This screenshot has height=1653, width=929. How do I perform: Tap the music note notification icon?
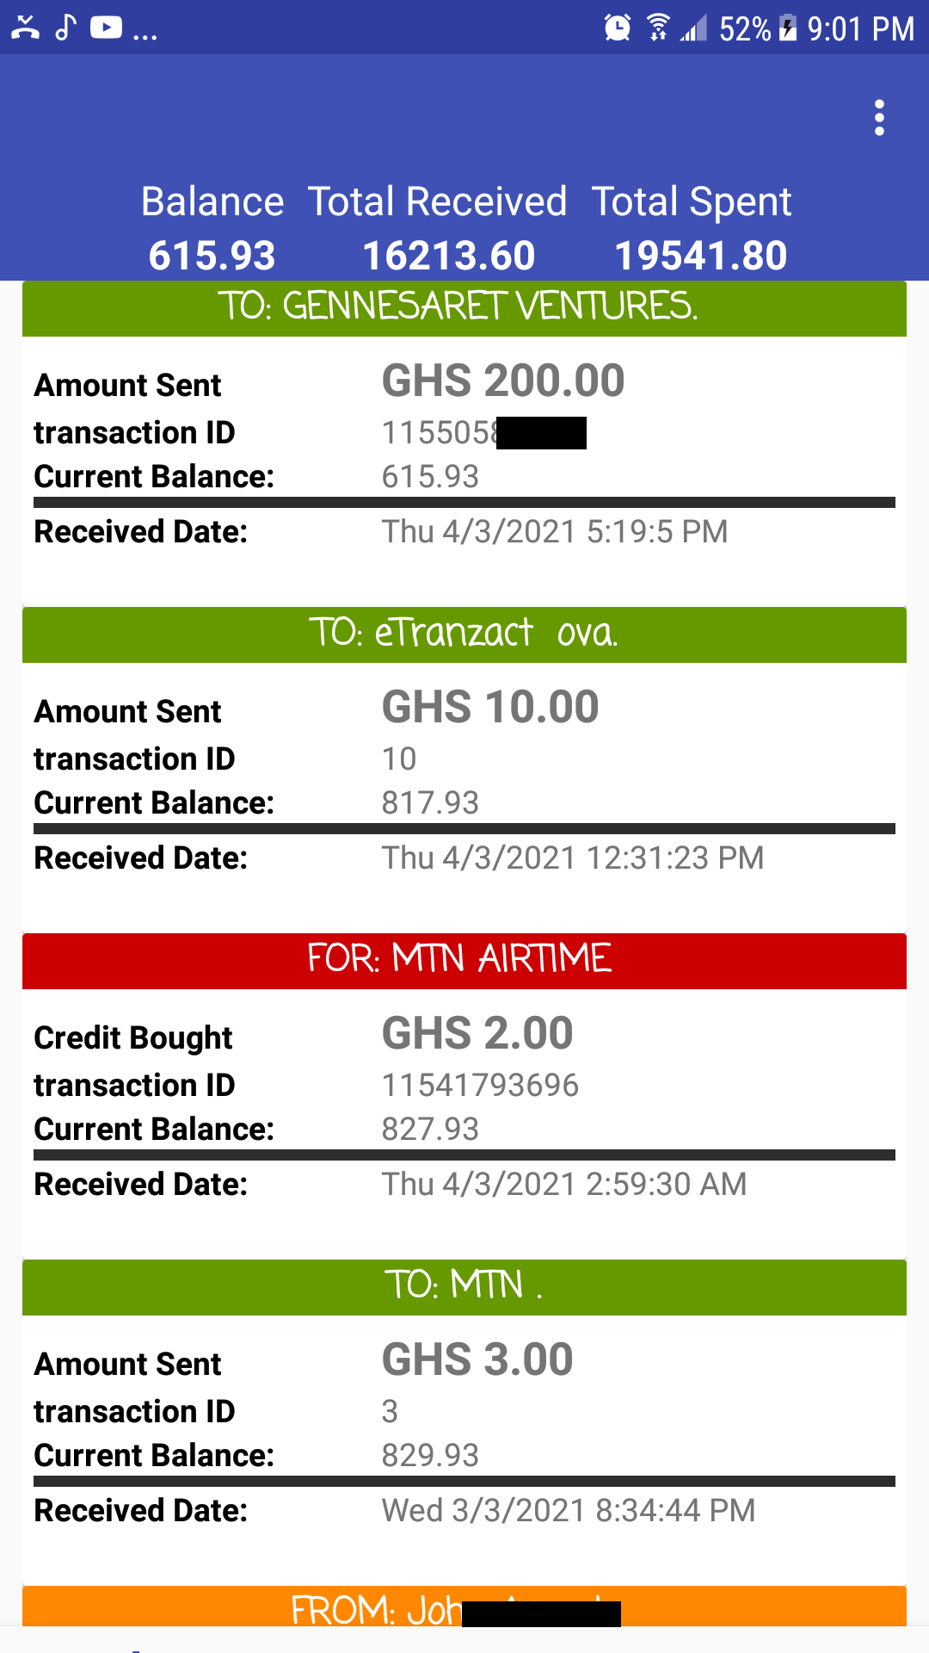point(65,28)
